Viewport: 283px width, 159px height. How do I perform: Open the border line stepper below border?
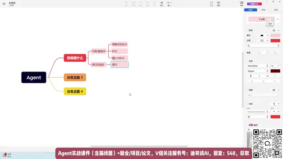click(x=264, y=46)
